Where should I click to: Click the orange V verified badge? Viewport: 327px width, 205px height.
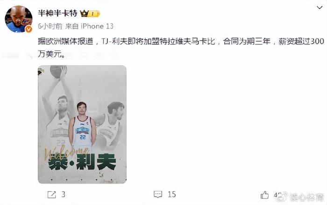click(x=28, y=29)
